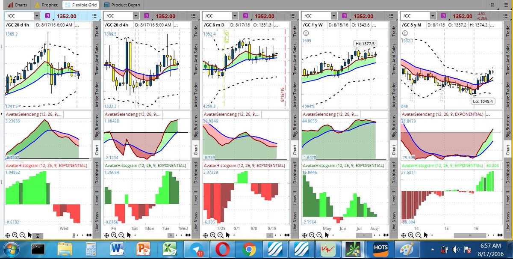The width and height of the screenshot is (513, 259).
Task: Zoom in on the 20 d 4h chart
Action: click(114, 235)
